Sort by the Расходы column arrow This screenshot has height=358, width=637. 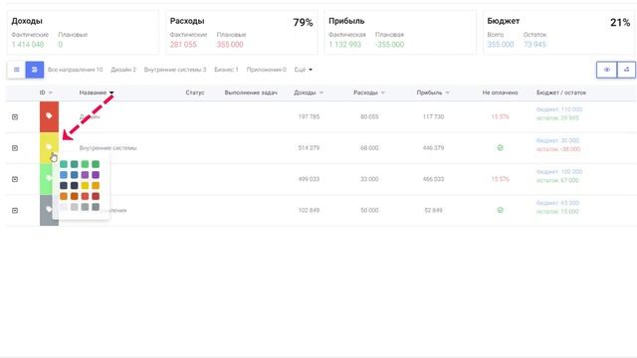coord(382,92)
